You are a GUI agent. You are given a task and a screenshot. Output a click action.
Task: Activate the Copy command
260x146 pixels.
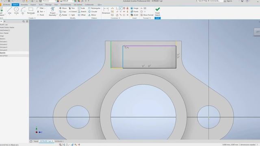(x=63, y=12)
